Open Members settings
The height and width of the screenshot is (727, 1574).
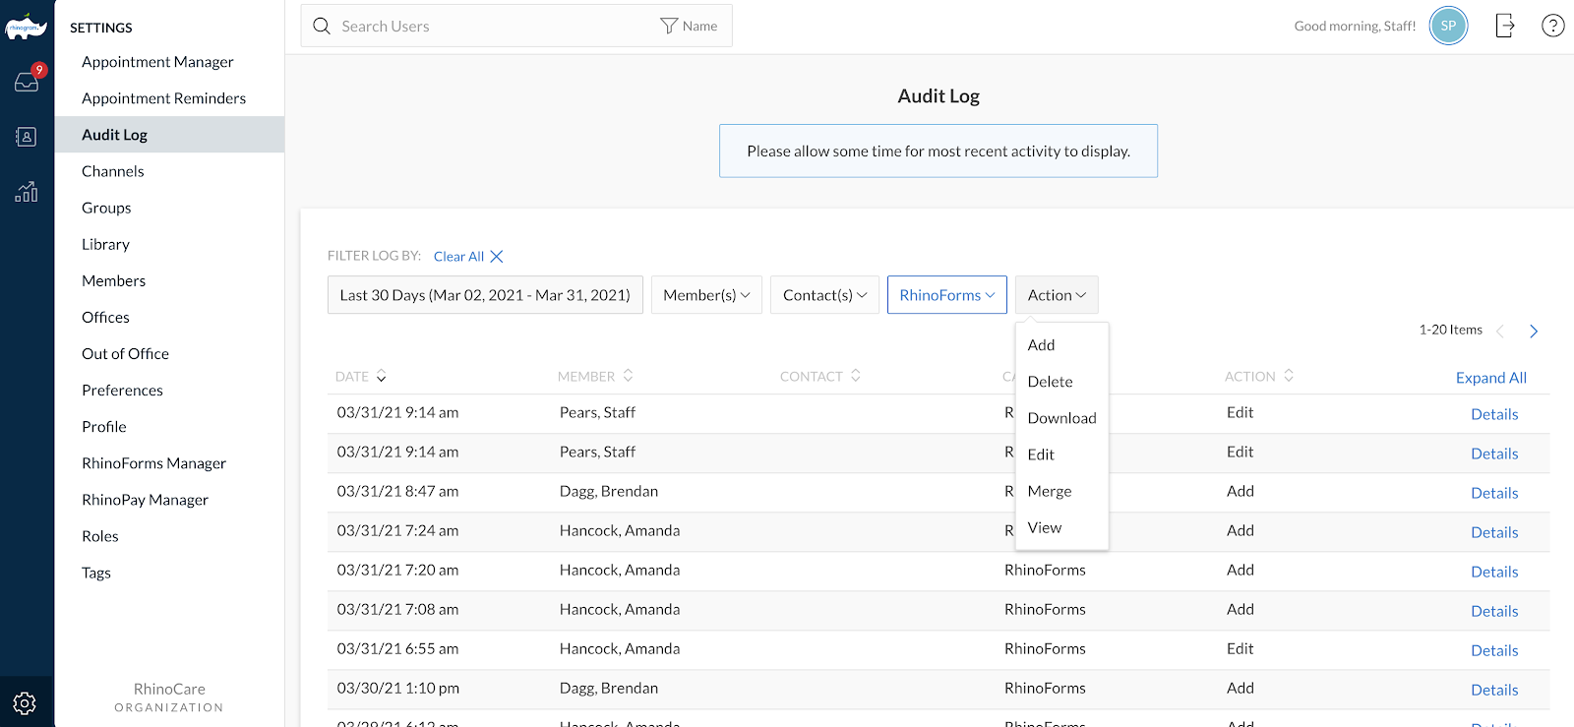tap(113, 280)
